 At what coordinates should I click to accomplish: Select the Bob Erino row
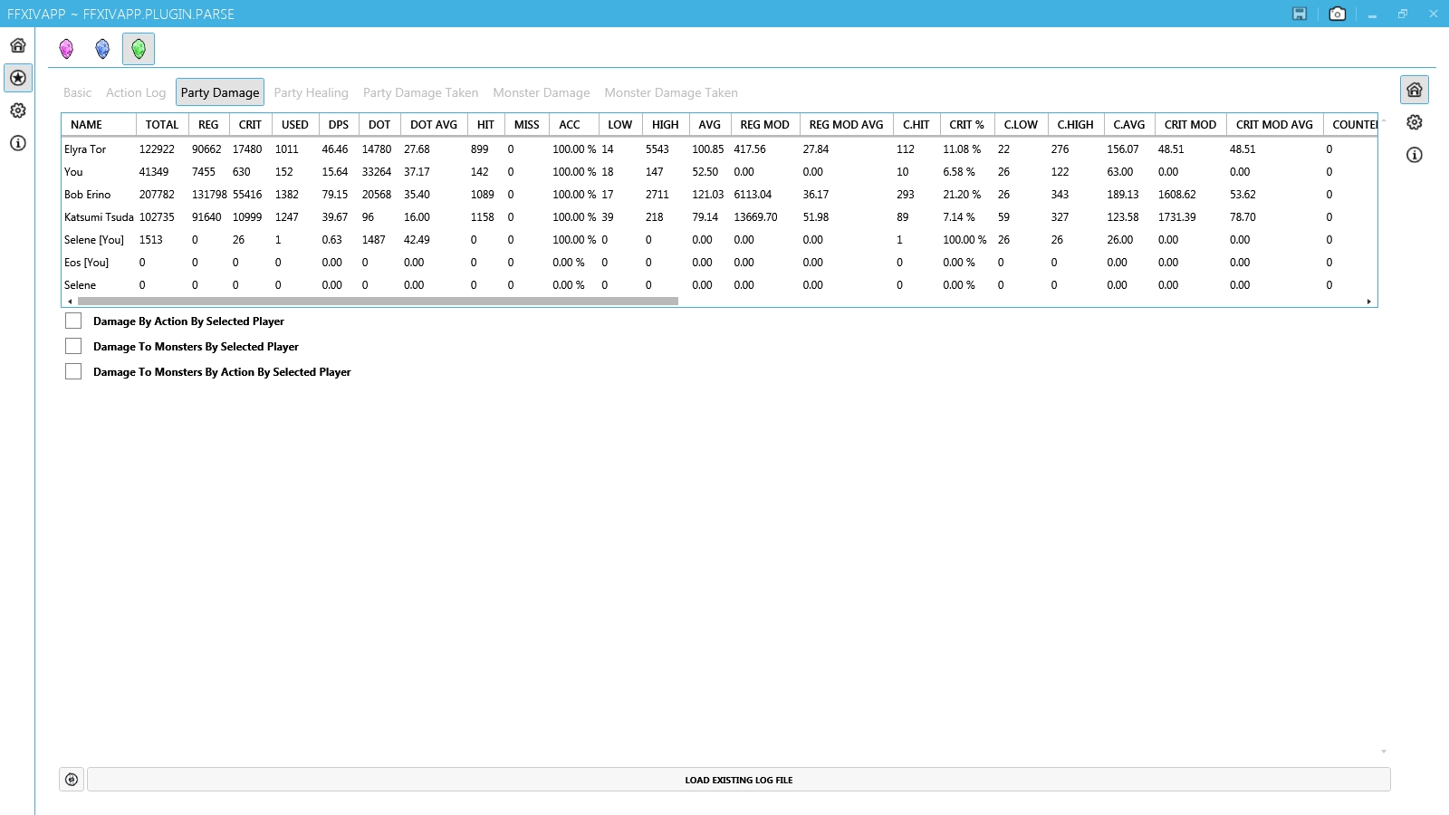click(x=88, y=195)
